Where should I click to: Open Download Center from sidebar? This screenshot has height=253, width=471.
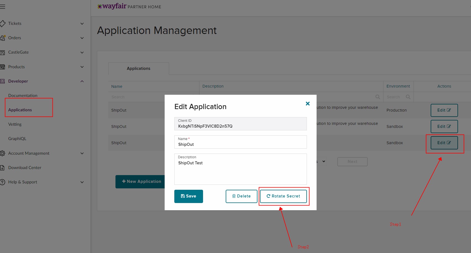(25, 168)
